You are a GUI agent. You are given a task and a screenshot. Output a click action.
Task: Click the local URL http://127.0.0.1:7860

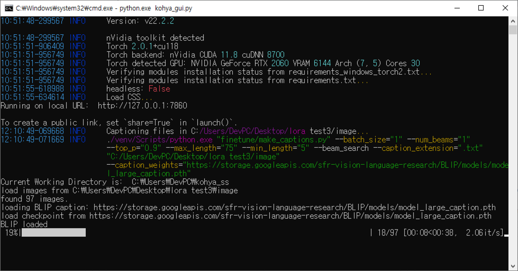(142, 106)
